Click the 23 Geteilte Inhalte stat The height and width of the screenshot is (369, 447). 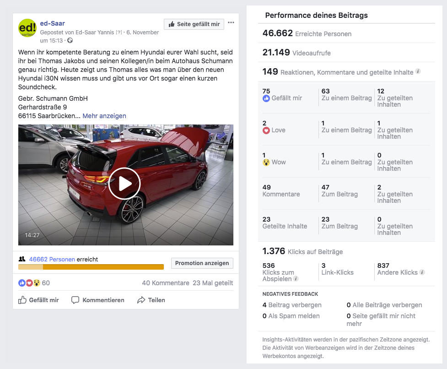(x=285, y=222)
